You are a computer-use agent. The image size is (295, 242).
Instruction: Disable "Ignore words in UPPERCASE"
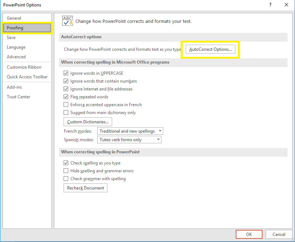[x=66, y=73]
